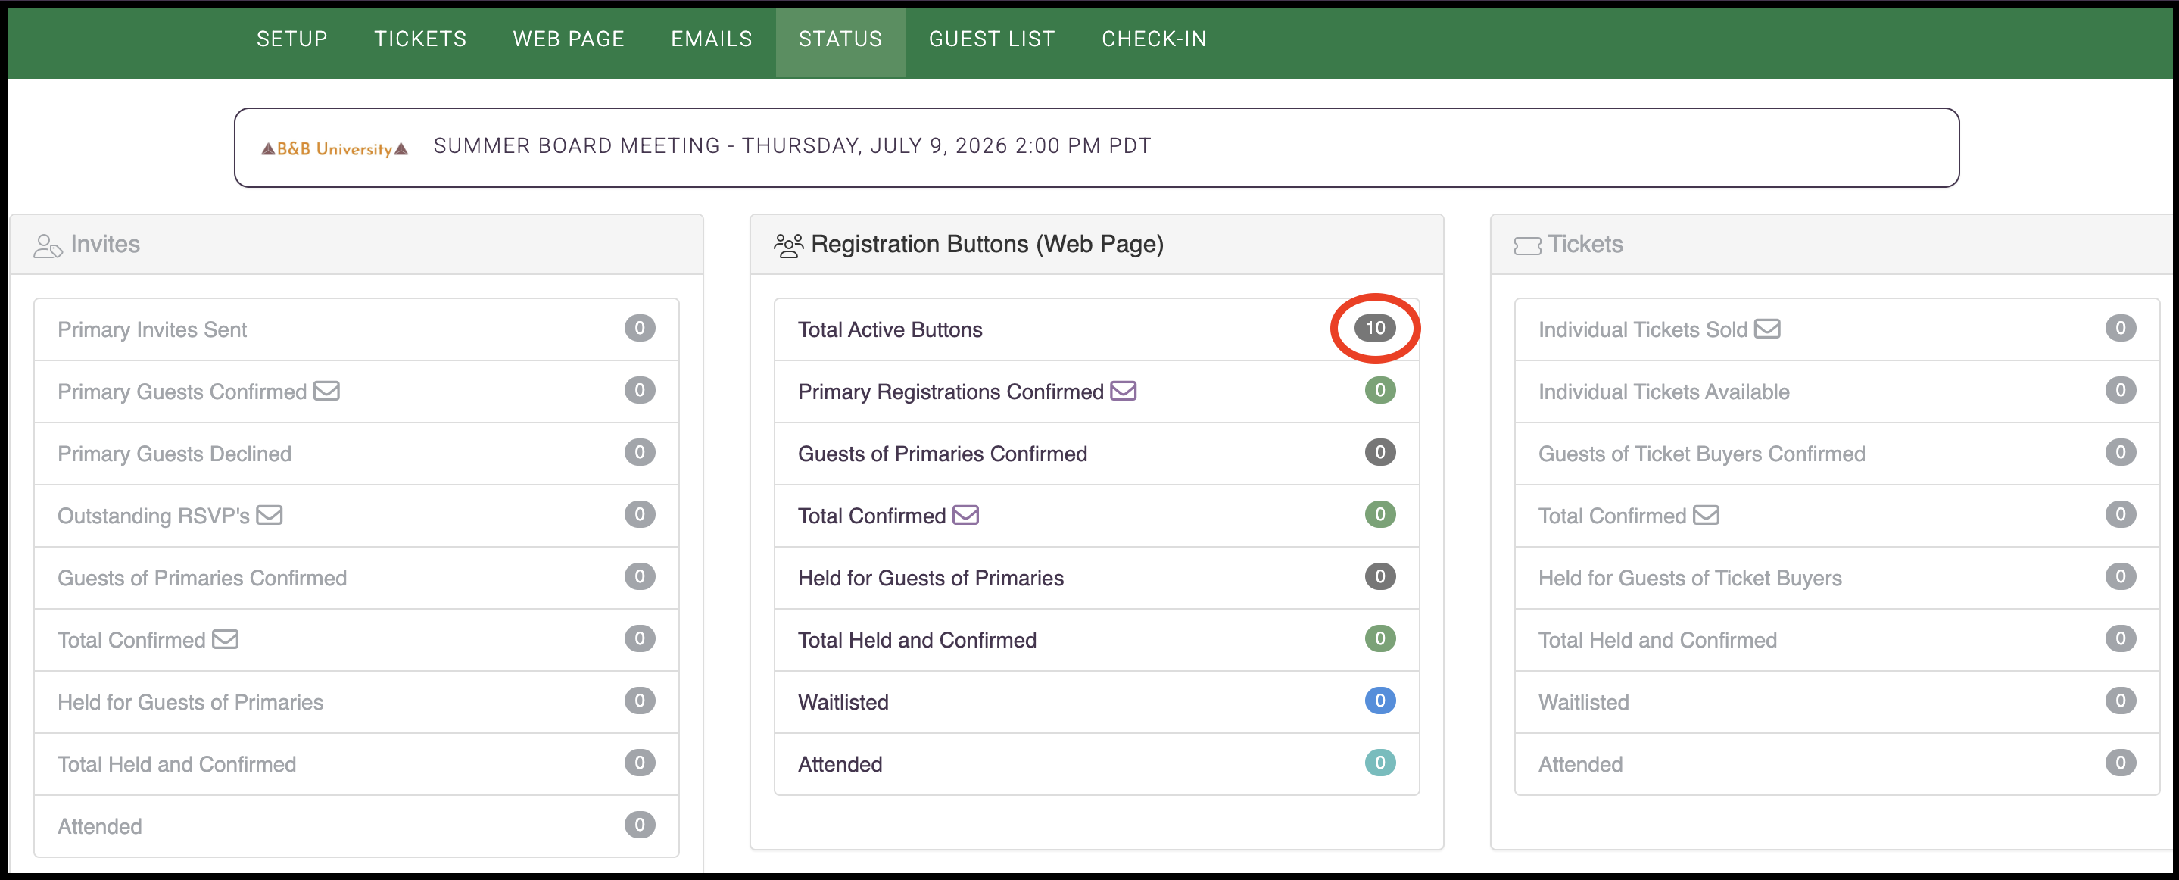Click envelope icon next to Outstanding RSVP's

pyautogui.click(x=269, y=514)
